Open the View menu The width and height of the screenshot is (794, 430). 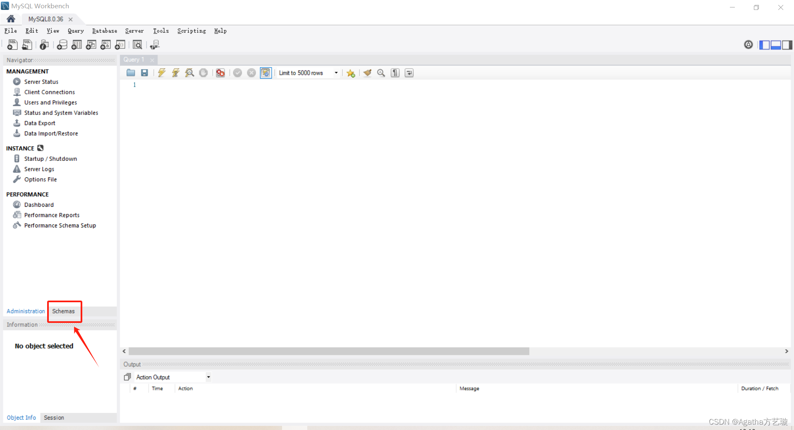pyautogui.click(x=53, y=31)
